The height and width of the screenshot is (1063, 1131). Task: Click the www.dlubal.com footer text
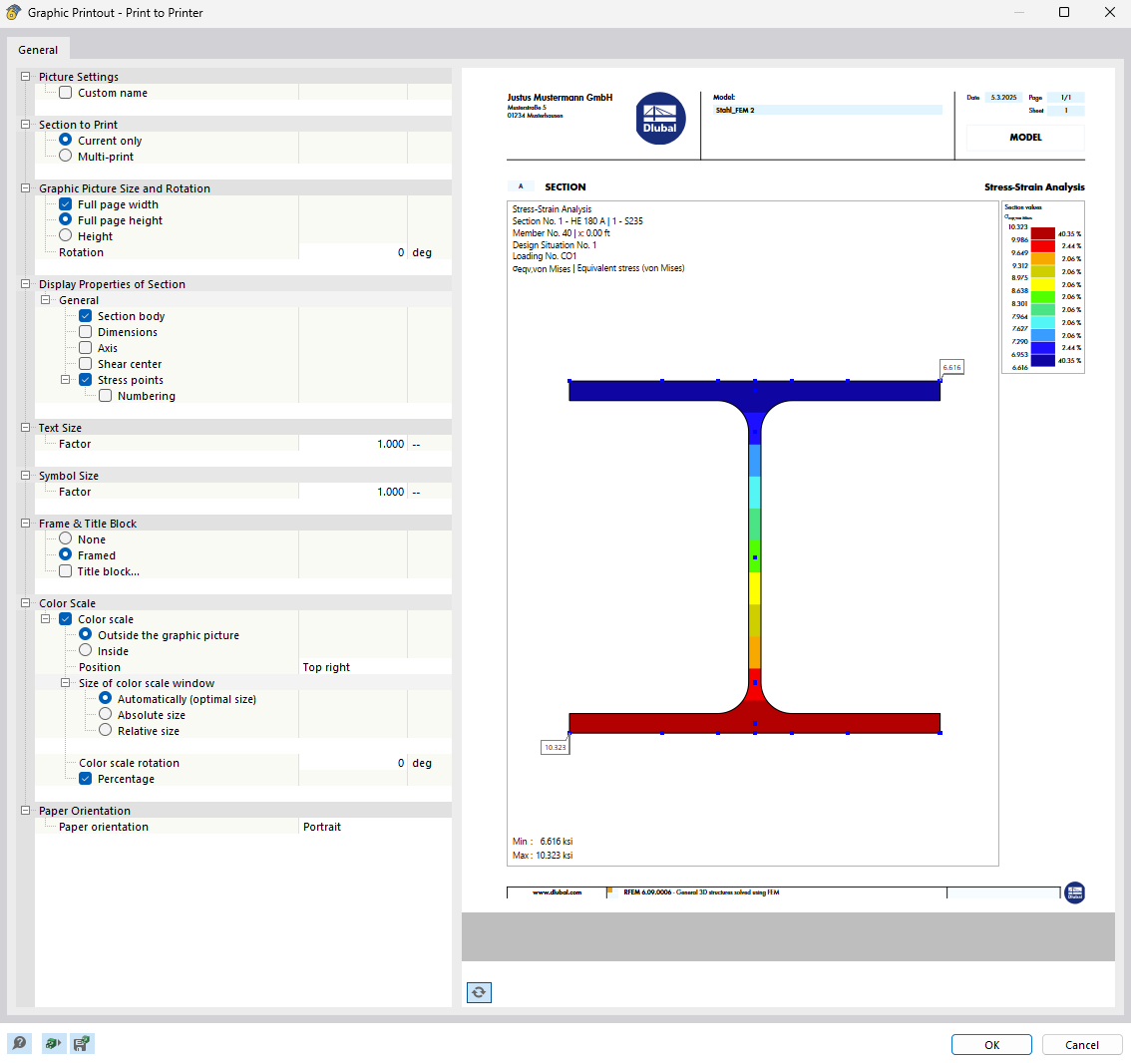[557, 892]
